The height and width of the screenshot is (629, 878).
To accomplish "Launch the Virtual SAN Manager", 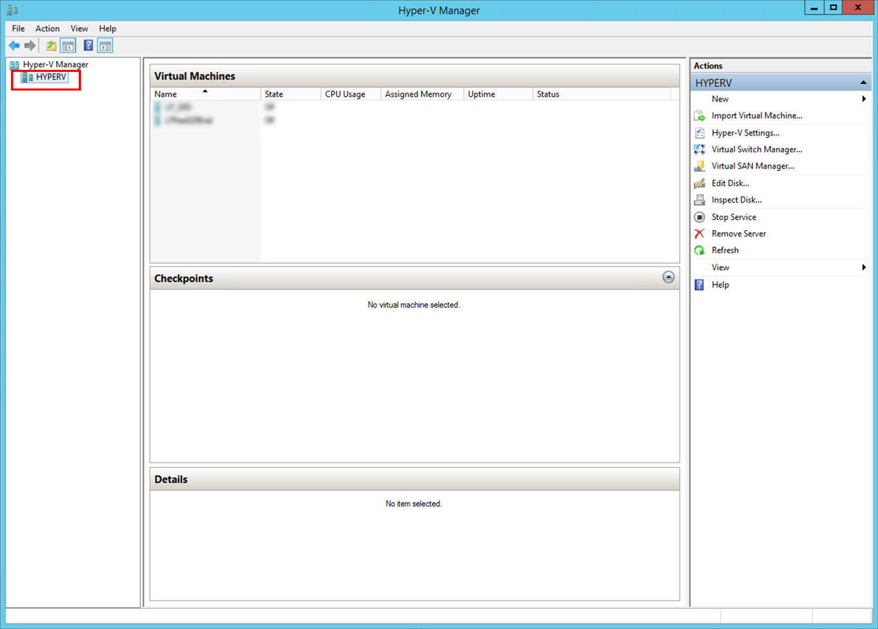I will pyautogui.click(x=699, y=166).
